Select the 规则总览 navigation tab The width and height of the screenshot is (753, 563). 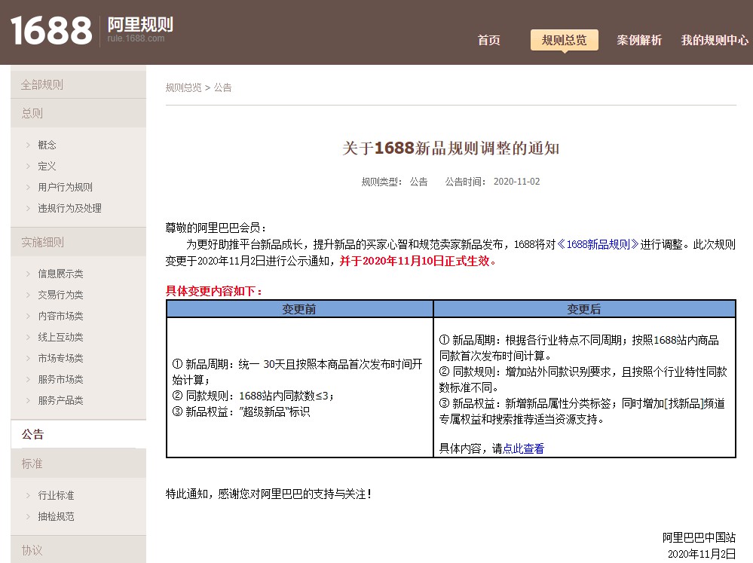pos(565,40)
